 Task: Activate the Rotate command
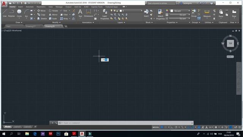(x=53, y=11)
